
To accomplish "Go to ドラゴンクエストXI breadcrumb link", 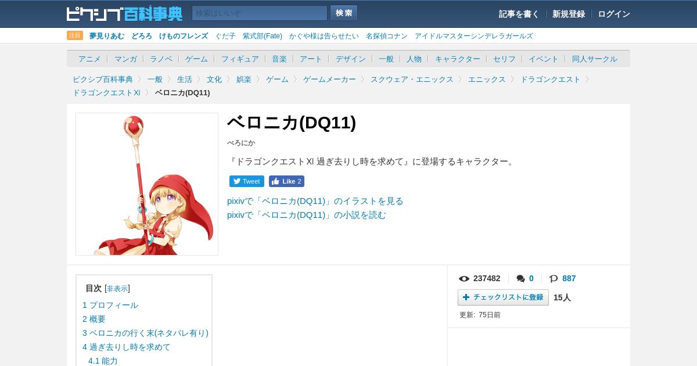I will (106, 92).
